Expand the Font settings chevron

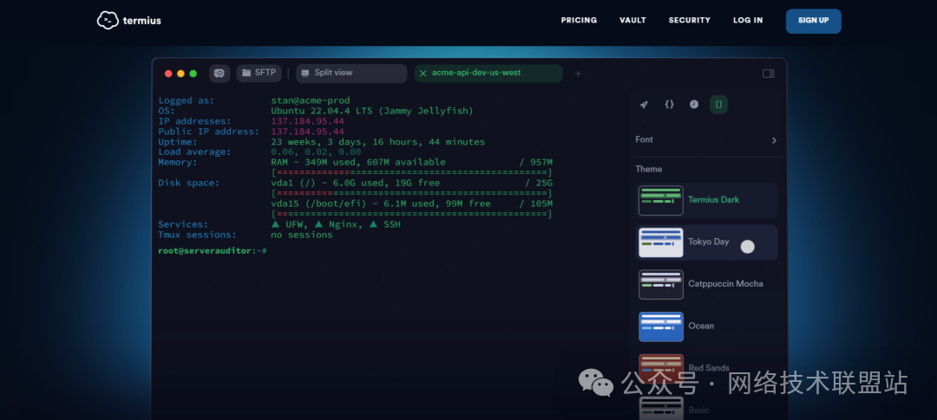point(774,140)
